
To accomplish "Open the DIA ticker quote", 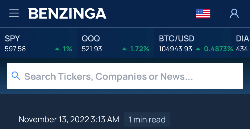I will point(242,39).
